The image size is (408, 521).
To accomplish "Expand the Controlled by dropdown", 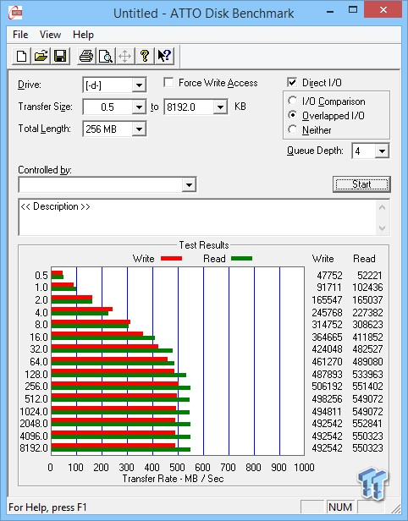I will click(x=189, y=184).
